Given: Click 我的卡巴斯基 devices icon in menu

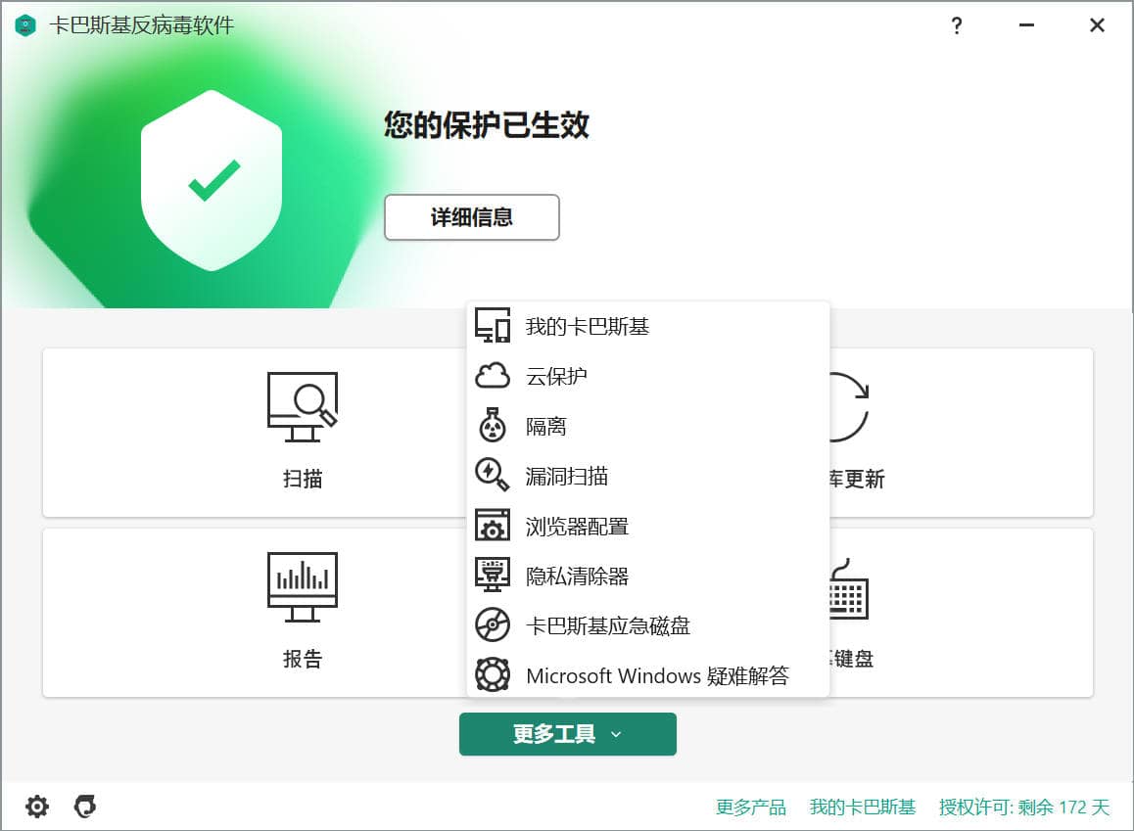Looking at the screenshot, I should pyautogui.click(x=493, y=325).
